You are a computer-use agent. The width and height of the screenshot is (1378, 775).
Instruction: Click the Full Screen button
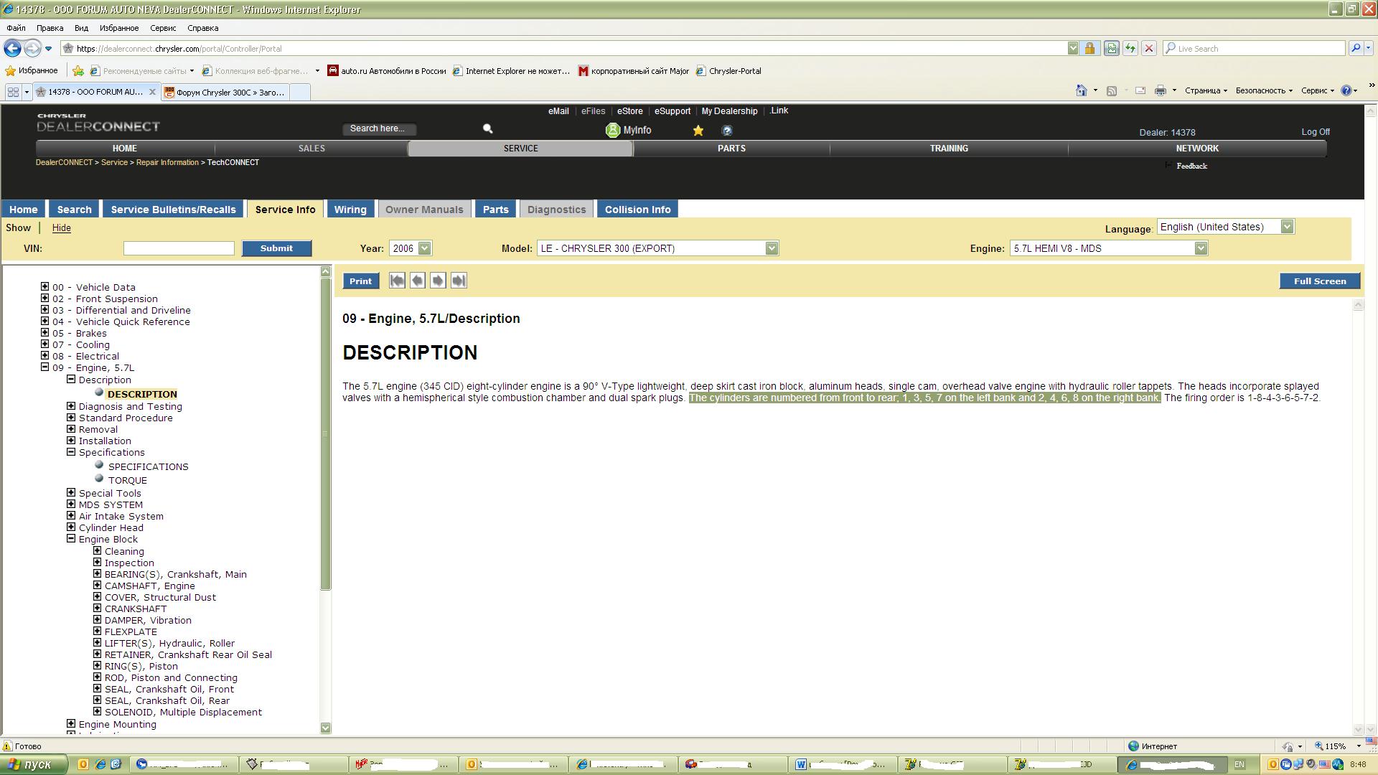pyautogui.click(x=1319, y=281)
